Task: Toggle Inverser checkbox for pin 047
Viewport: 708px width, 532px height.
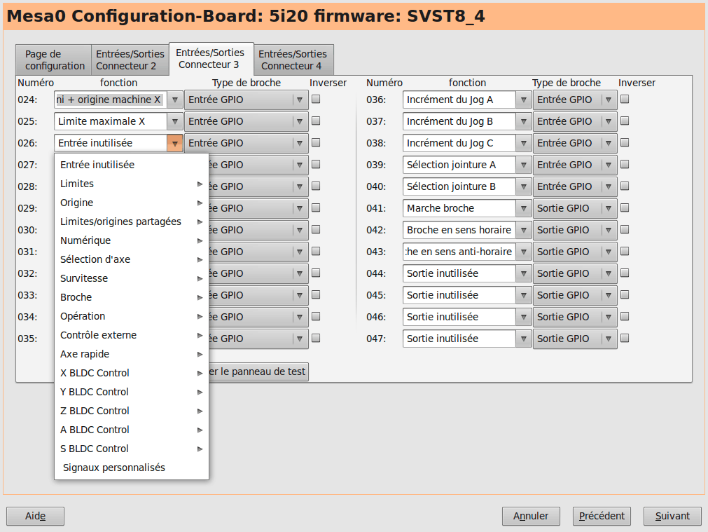Action: click(625, 338)
